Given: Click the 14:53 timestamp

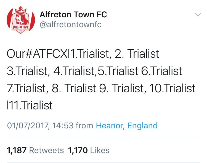Looking at the screenshot, I should (63, 126).
